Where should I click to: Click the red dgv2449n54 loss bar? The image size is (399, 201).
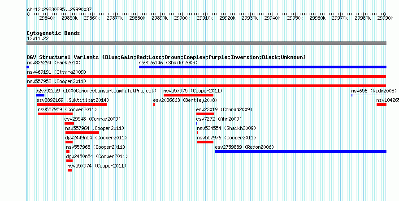(x=69, y=142)
